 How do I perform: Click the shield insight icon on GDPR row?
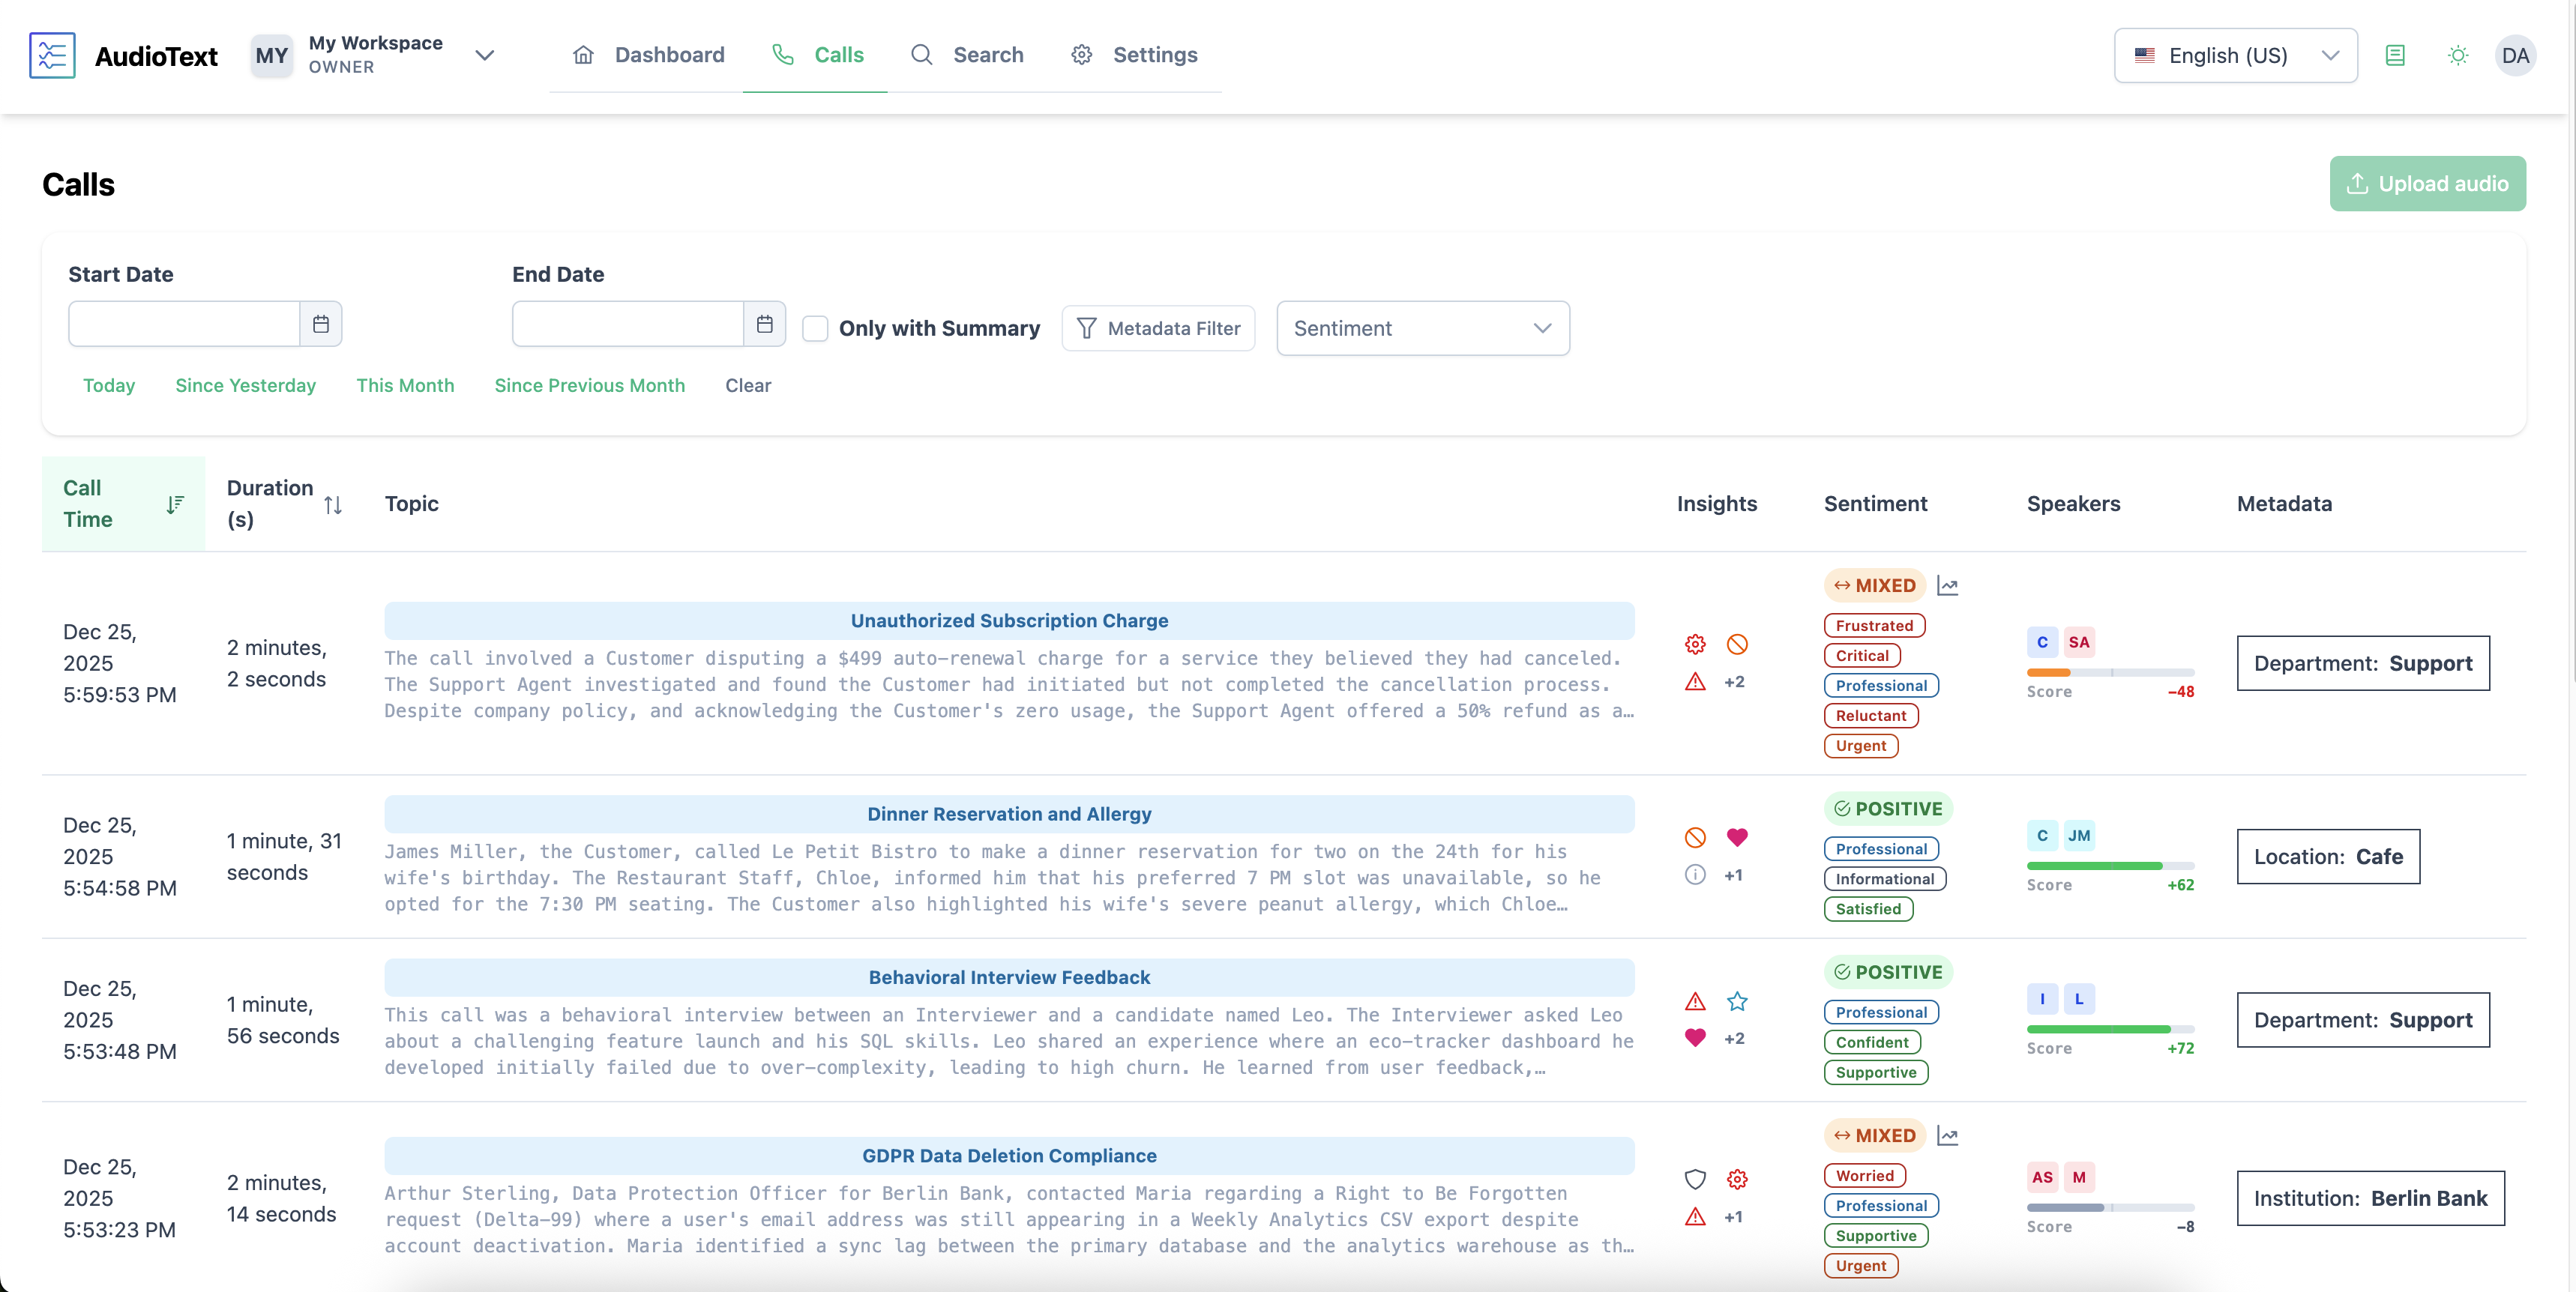tap(1695, 1180)
